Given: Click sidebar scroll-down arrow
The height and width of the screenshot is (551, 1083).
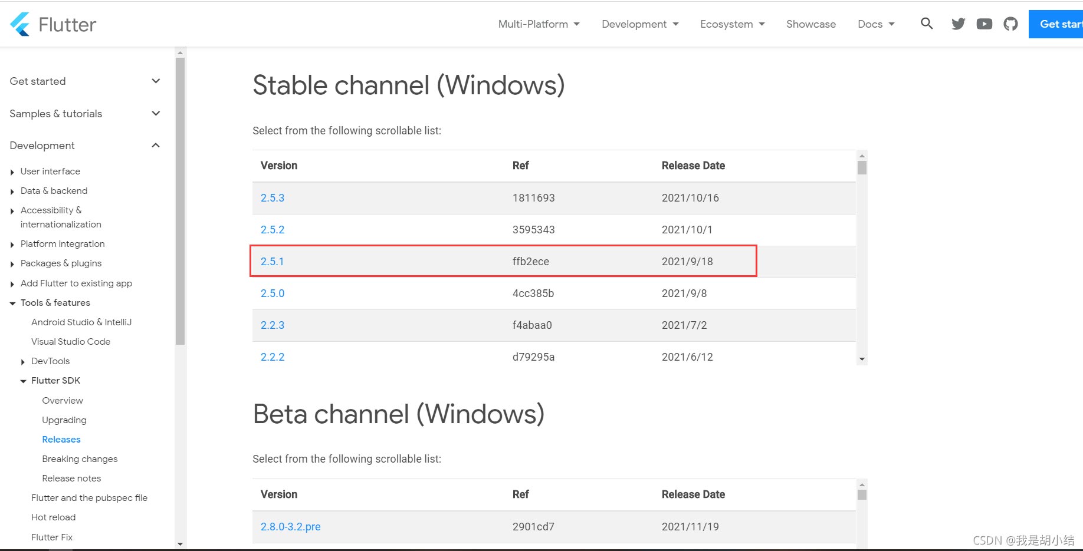Looking at the screenshot, I should point(180,544).
